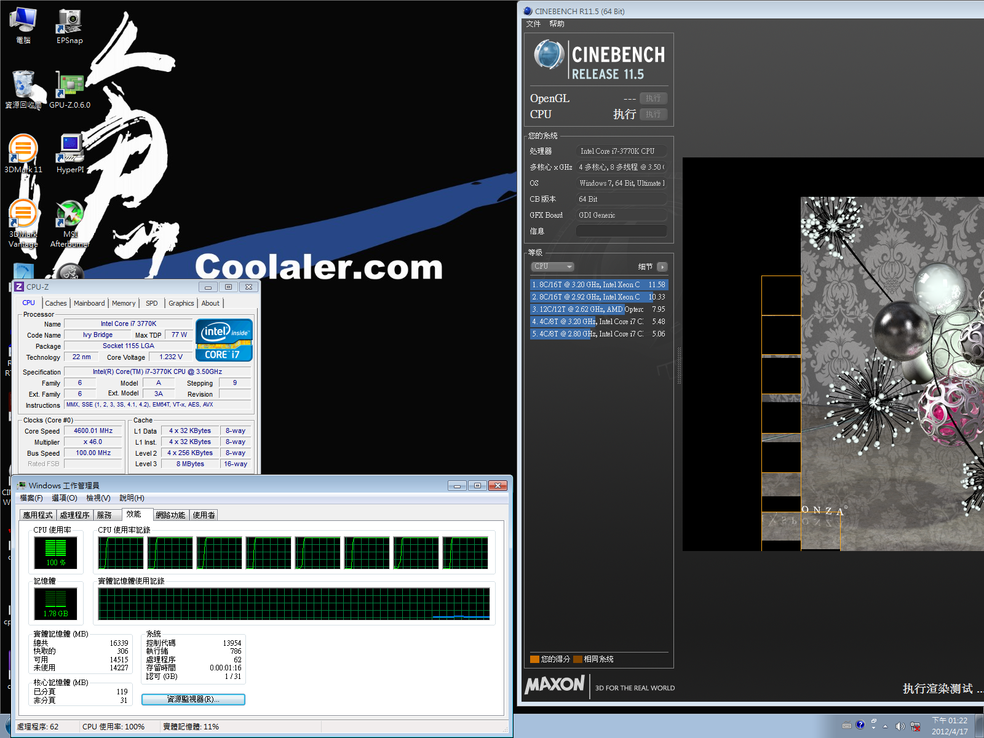Screen dimensions: 984x738
Task: Open the CPU ranking dropdown in CINEBENCH
Action: 552,266
